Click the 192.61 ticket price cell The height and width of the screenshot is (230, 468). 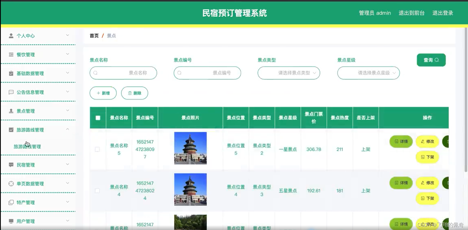coord(314,191)
